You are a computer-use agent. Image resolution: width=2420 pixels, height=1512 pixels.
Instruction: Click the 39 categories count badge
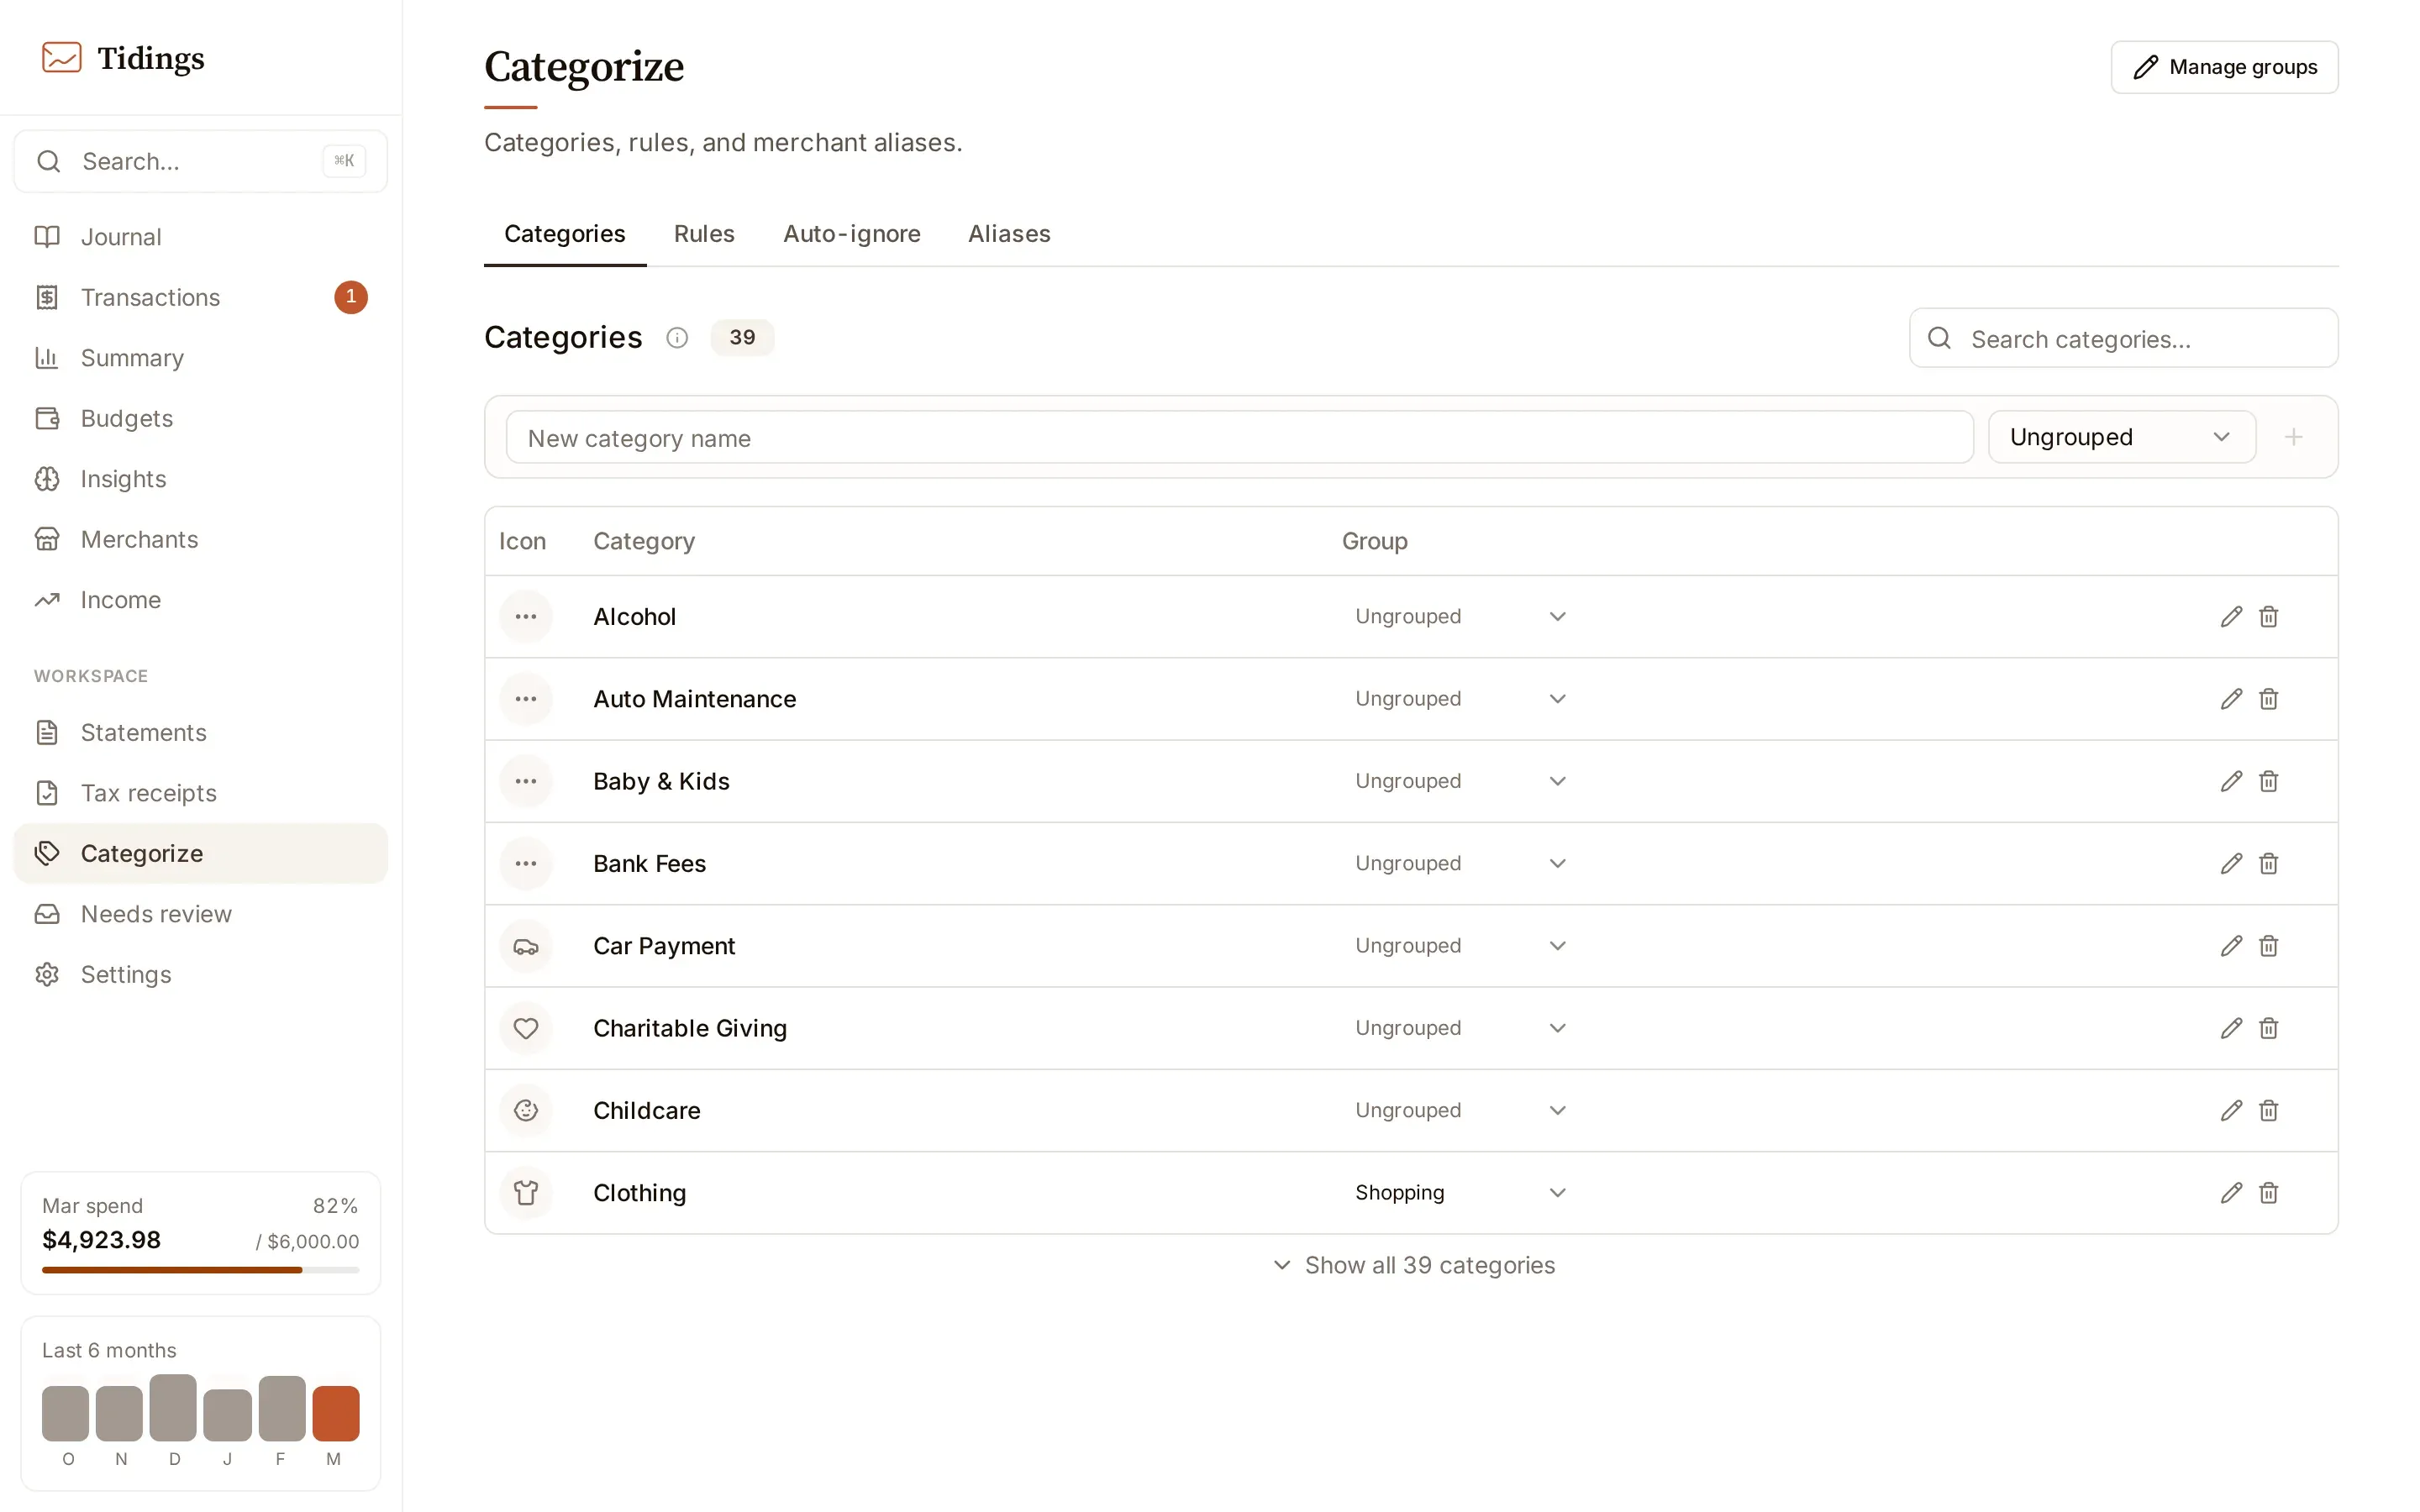tap(742, 338)
